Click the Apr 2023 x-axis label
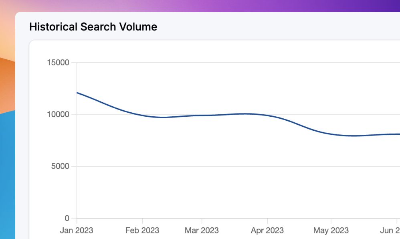Image resolution: width=400 pixels, height=239 pixels. pos(267,231)
